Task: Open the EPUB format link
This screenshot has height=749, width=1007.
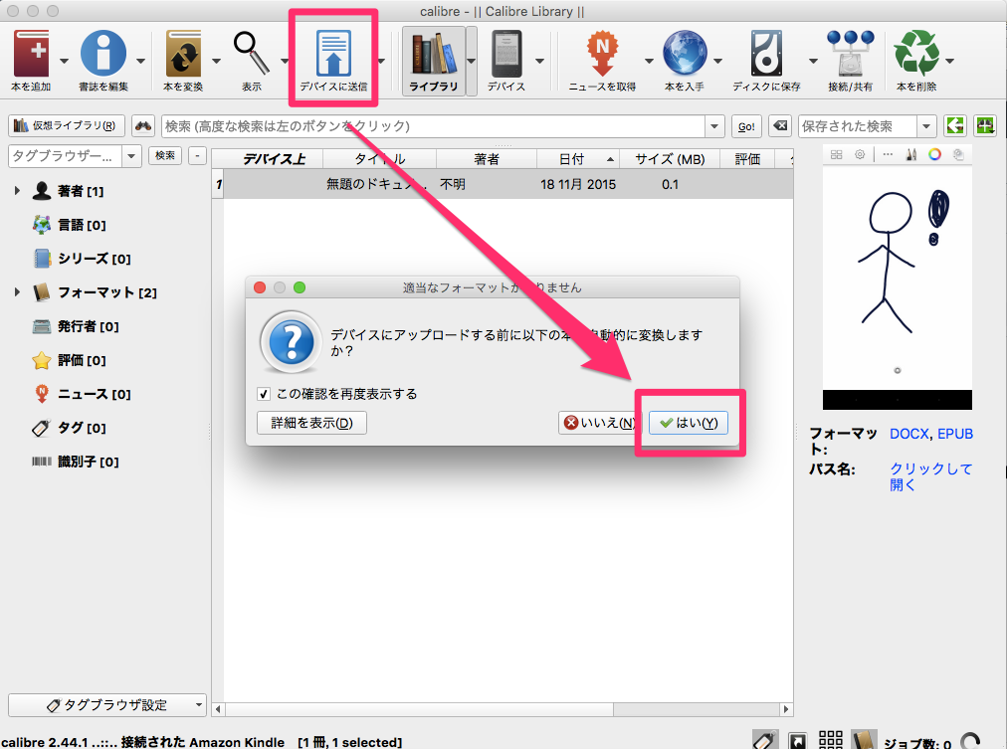Action: [955, 434]
